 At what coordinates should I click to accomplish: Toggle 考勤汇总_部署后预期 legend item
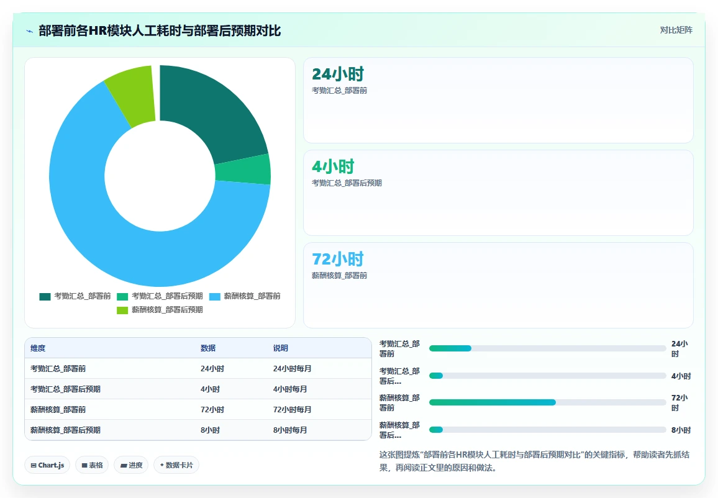click(160, 296)
